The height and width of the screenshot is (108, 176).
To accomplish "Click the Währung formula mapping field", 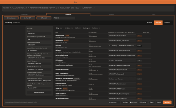I will [x=122, y=46].
